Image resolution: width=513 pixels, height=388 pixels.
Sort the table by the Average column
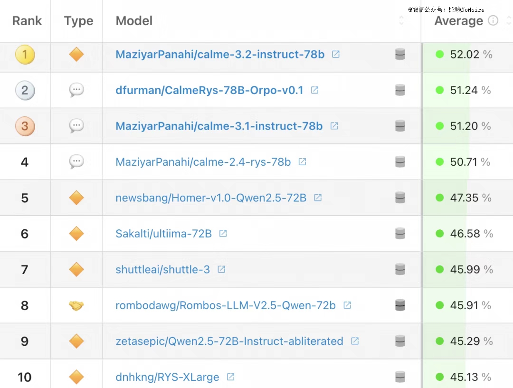(x=458, y=21)
